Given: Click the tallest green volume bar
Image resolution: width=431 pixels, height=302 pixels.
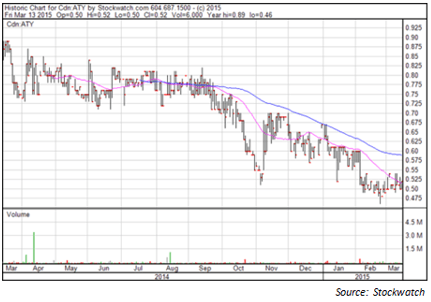Looking at the screenshot, I should 34,247.
